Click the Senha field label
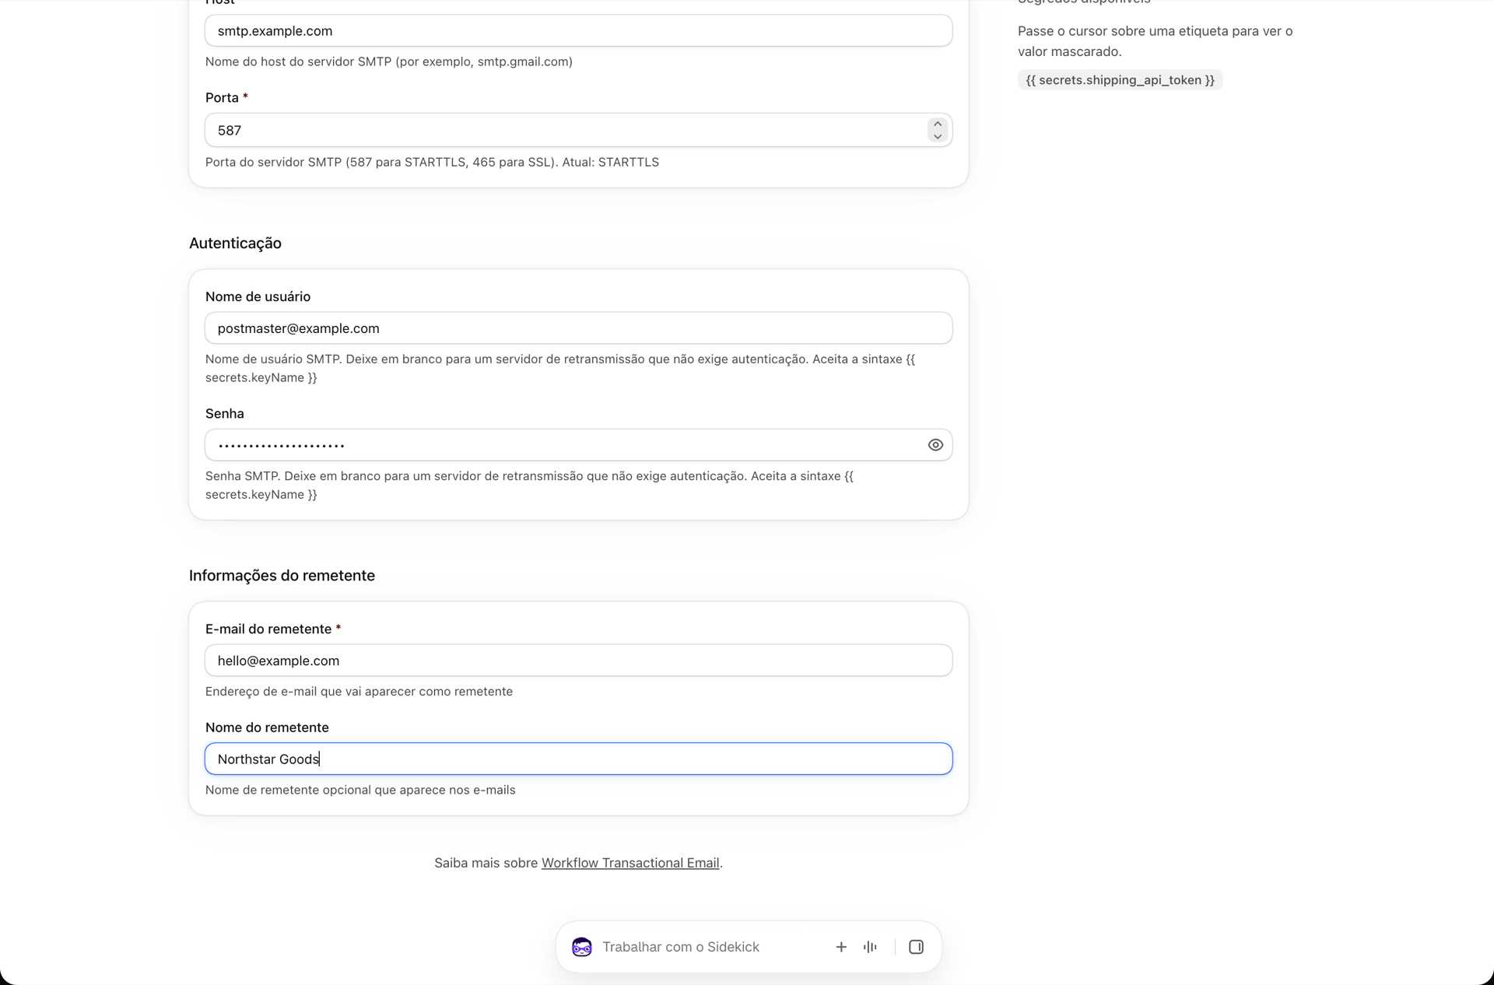Image resolution: width=1494 pixels, height=985 pixels. 225,414
